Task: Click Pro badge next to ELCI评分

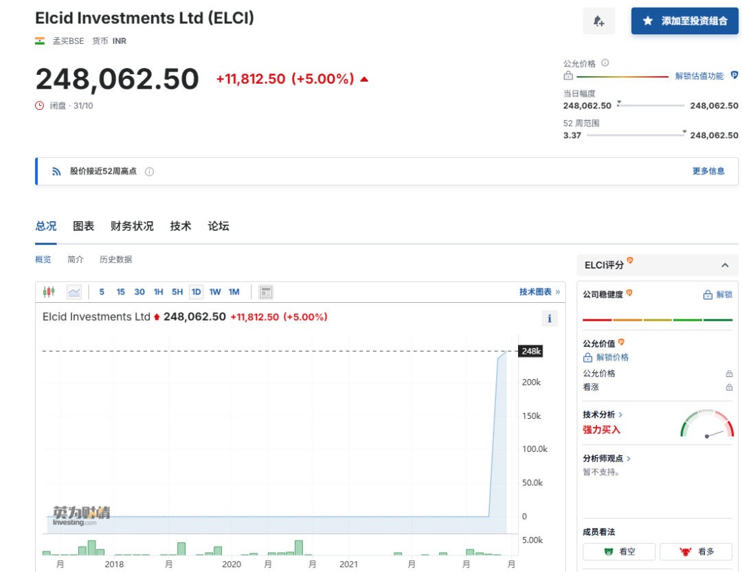Action: pos(630,260)
